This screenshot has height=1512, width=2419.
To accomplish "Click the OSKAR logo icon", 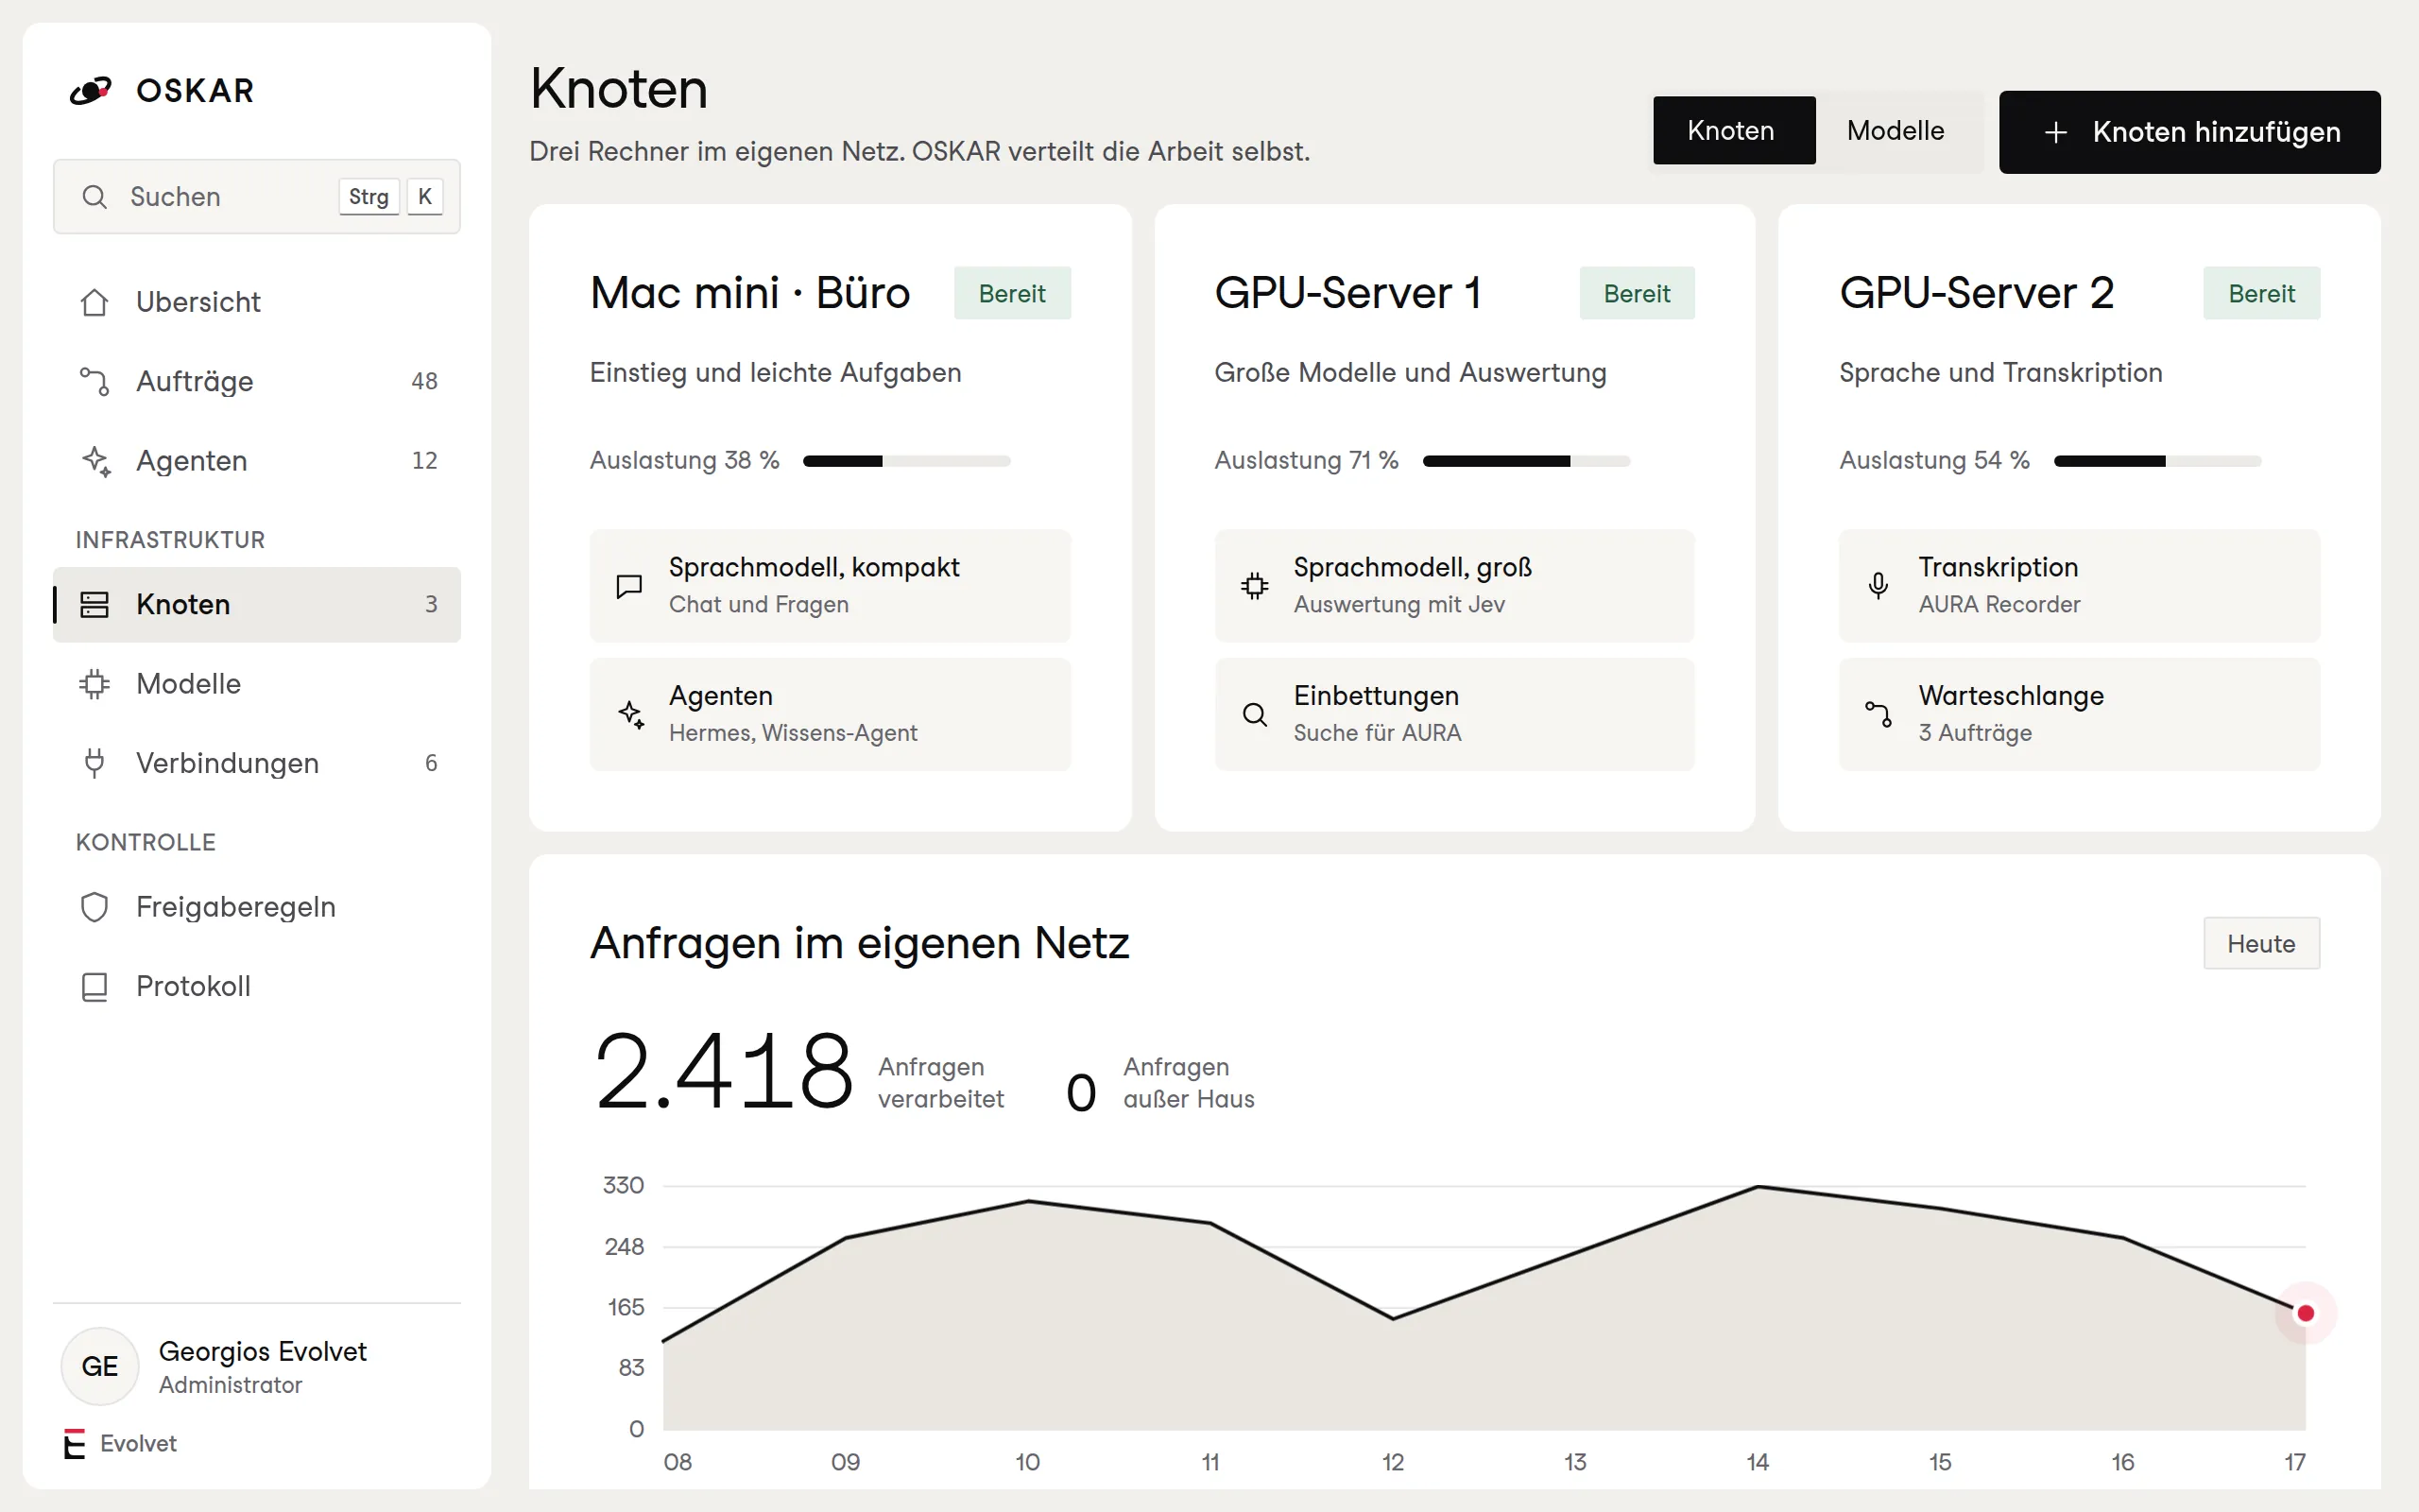I will click(x=90, y=91).
